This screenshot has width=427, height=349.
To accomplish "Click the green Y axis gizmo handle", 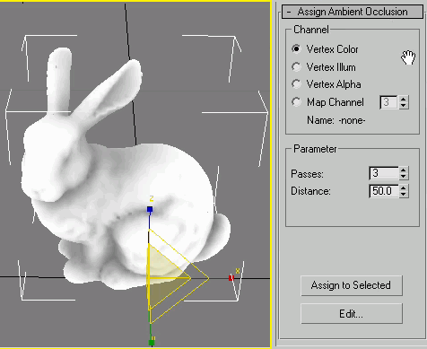I will (152, 342).
